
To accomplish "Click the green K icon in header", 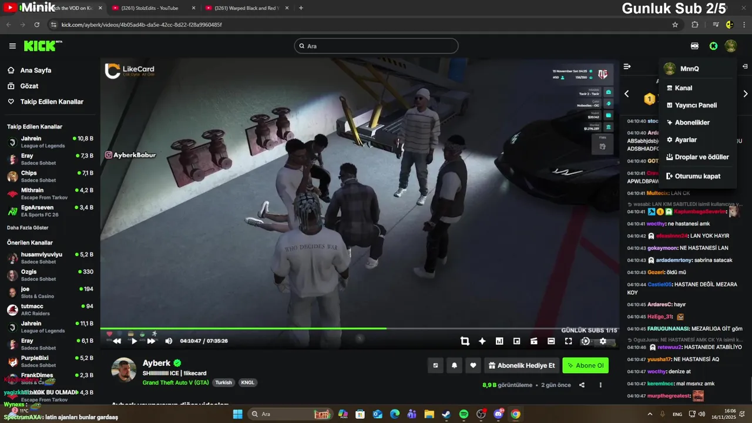I will pyautogui.click(x=713, y=46).
